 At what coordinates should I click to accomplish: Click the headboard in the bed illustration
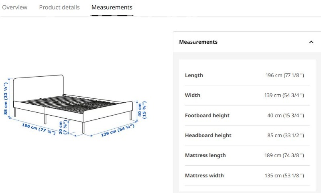tap(38, 89)
